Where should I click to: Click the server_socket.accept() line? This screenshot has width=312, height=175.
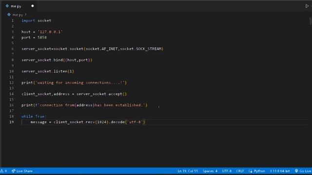74,94
